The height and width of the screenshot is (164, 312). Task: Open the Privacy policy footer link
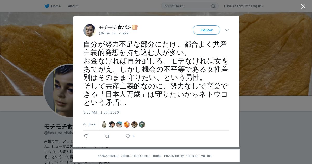click(174, 156)
